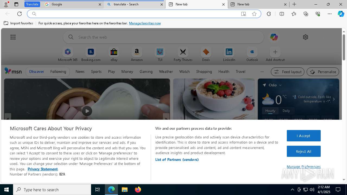Open the Sports category
The height and width of the screenshot is (195, 347).
coord(96,71)
